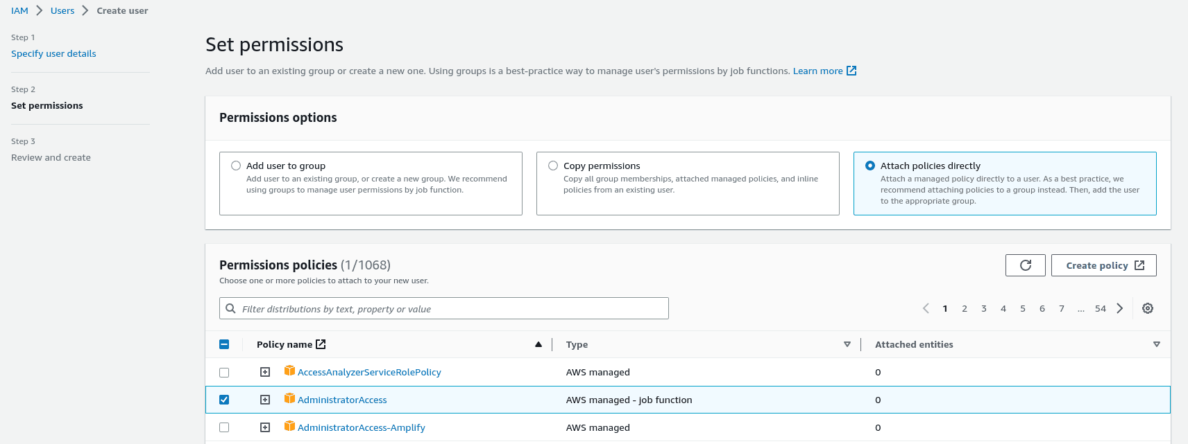1188x444 pixels.
Task: Click the Policy name column header
Action: [x=285, y=344]
